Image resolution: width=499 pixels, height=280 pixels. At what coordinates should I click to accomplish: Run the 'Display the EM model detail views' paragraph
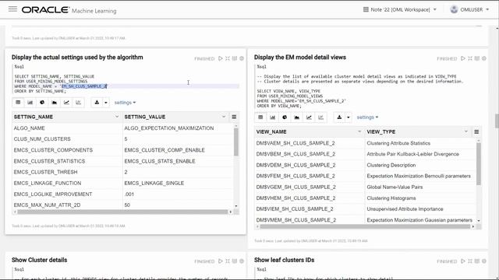462,58
